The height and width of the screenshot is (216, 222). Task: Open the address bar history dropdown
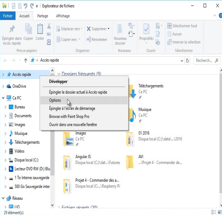(181, 60)
